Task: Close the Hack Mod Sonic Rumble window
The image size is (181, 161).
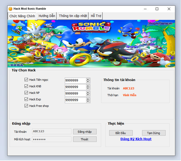Action: pos(169,9)
